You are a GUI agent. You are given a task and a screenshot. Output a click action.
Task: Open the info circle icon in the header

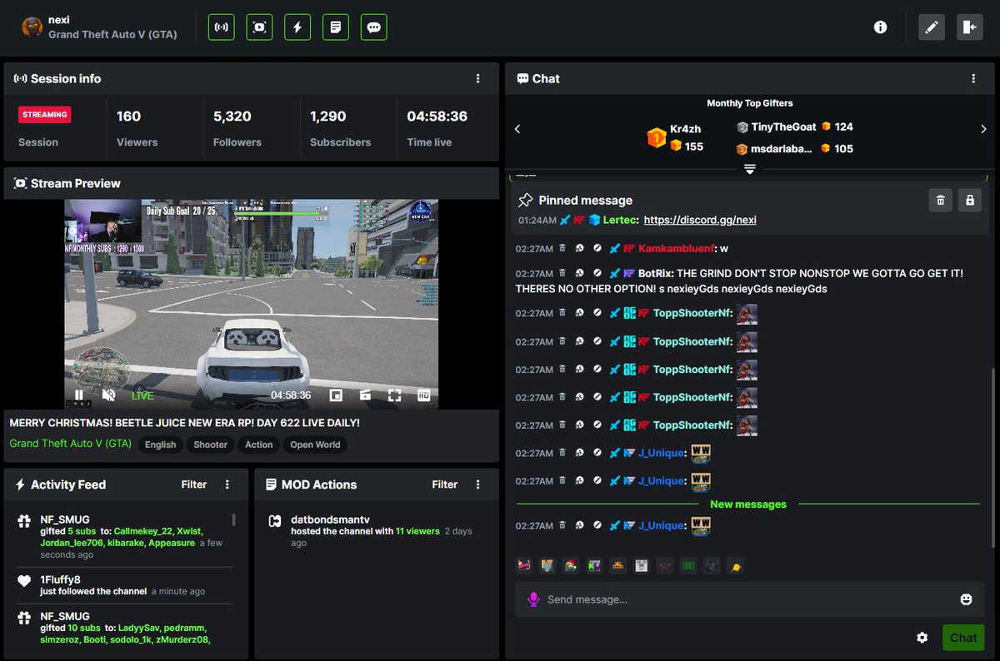pos(880,27)
